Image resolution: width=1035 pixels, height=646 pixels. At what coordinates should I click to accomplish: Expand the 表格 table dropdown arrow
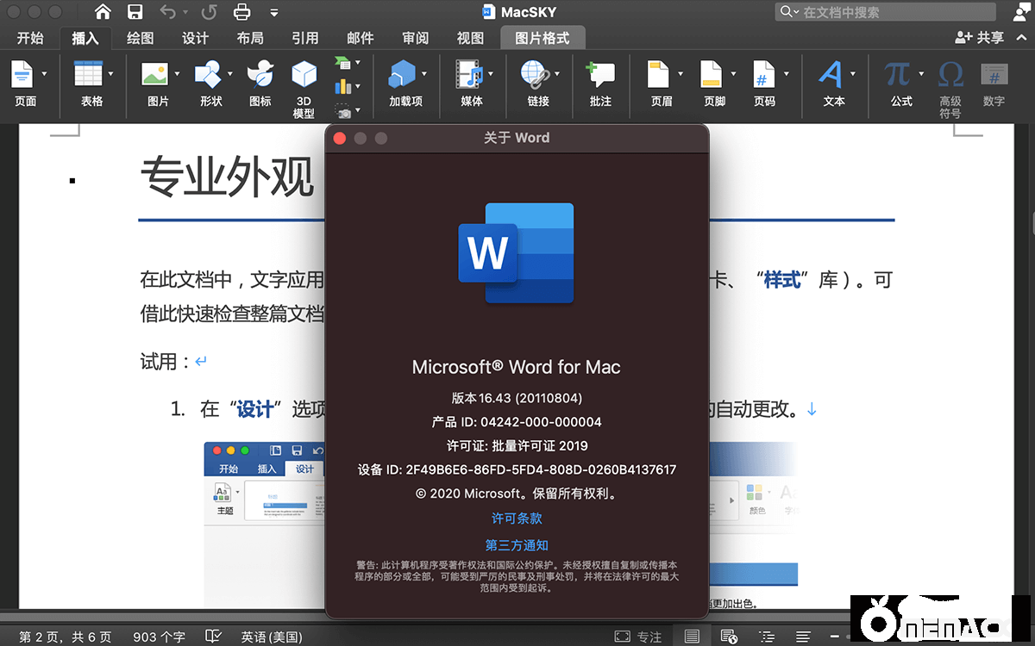tap(111, 74)
